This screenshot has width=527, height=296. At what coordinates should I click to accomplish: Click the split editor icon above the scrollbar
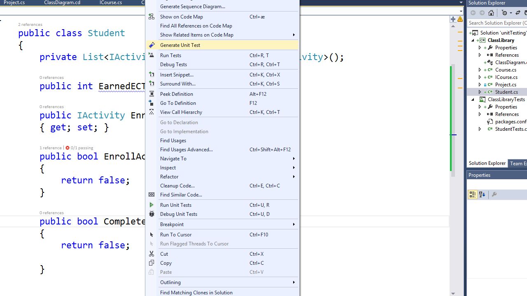point(453,19)
